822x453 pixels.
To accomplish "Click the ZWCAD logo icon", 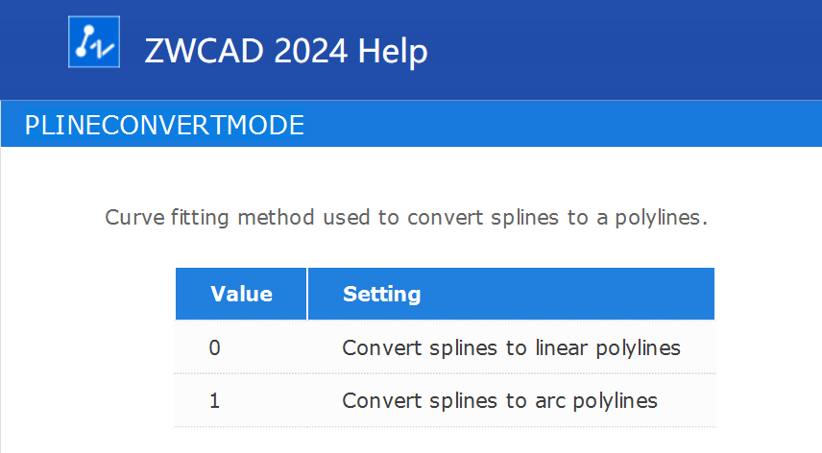I will point(94,41).
